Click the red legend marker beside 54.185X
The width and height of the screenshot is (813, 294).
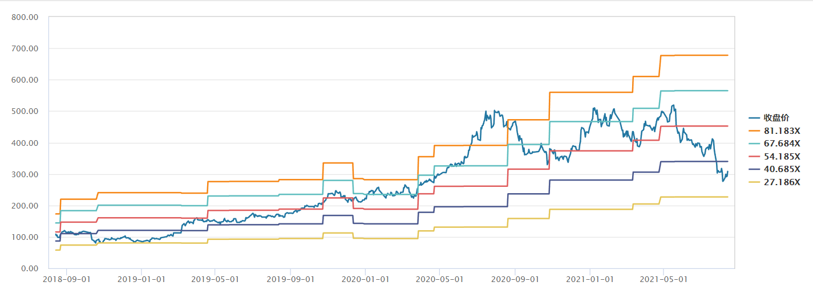[754, 157]
